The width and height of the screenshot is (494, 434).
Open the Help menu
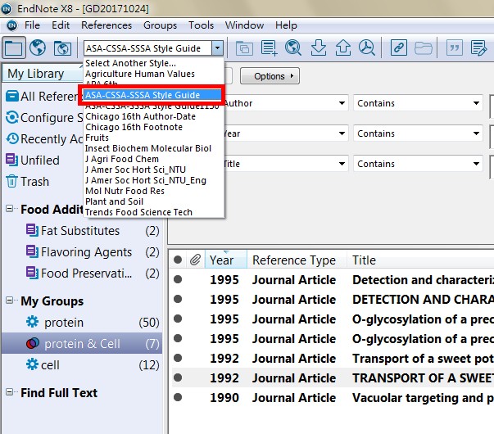tap(286, 25)
